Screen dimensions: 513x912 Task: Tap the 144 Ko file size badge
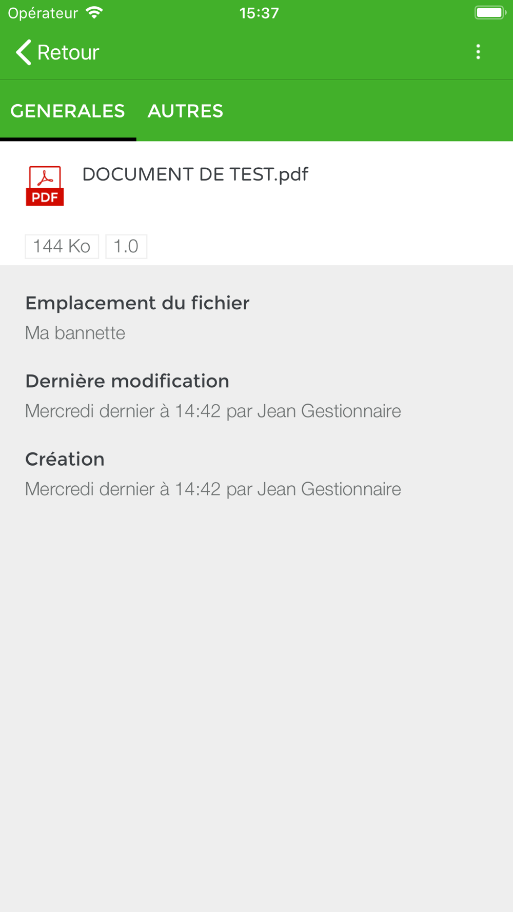(x=62, y=246)
